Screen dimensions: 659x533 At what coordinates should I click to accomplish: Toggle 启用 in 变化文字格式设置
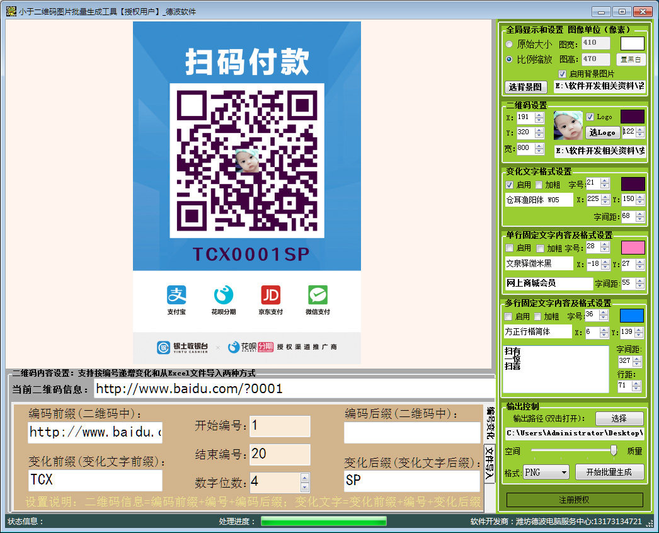click(510, 185)
